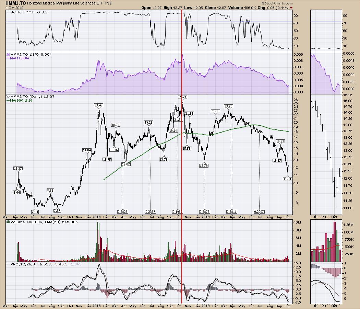
Task: Click the StockCharts.com copyright label
Action: pos(277,3)
